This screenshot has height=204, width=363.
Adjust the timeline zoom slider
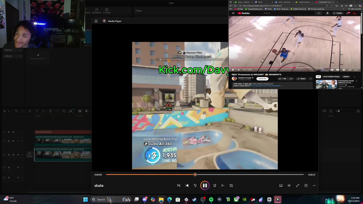[x=338, y=111]
